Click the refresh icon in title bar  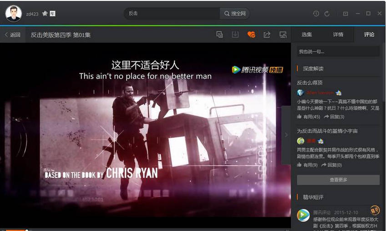[x=327, y=14]
